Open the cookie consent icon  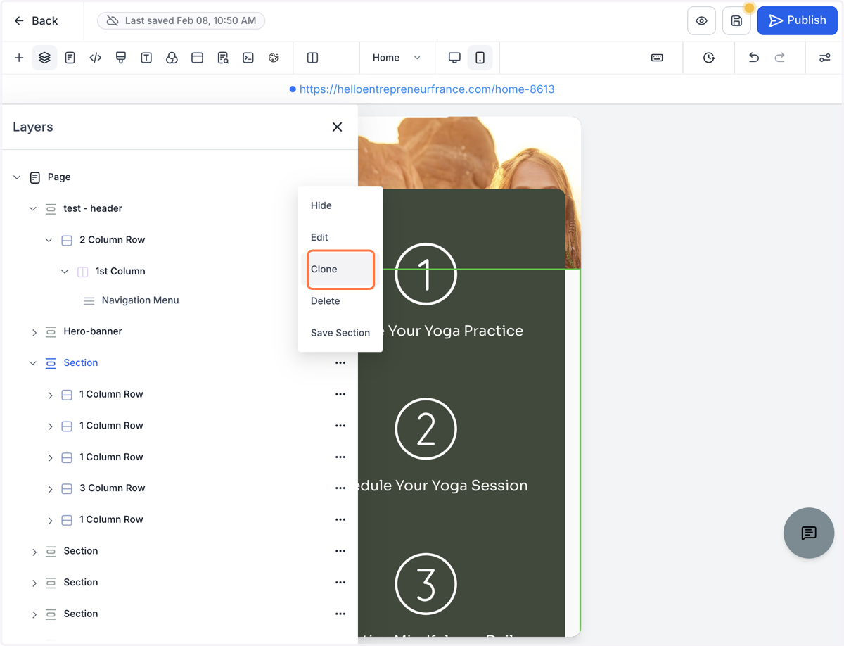(x=274, y=58)
